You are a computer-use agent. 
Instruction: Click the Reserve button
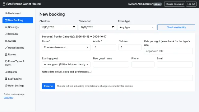tap(49, 86)
